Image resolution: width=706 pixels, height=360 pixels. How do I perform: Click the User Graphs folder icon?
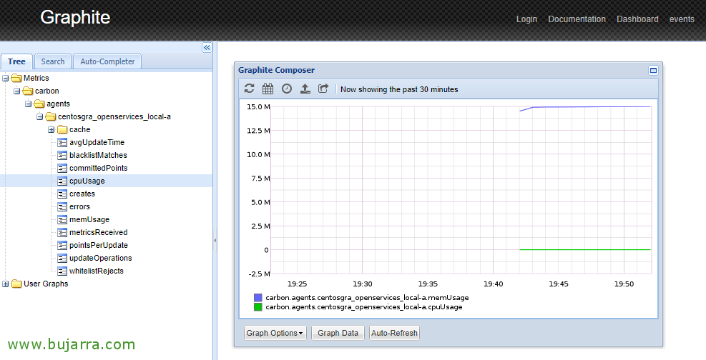[x=16, y=284]
